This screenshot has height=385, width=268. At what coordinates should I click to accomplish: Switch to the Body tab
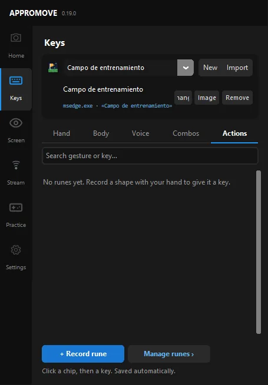point(101,133)
